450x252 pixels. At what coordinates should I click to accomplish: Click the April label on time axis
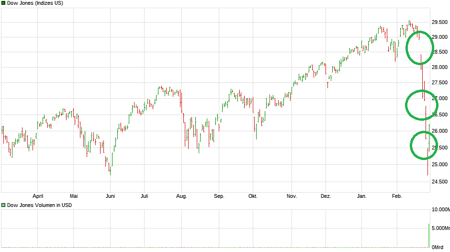[x=38, y=196]
